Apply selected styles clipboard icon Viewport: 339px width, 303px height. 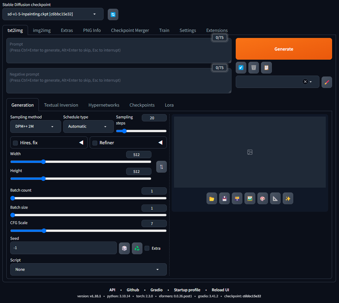tap(266, 68)
